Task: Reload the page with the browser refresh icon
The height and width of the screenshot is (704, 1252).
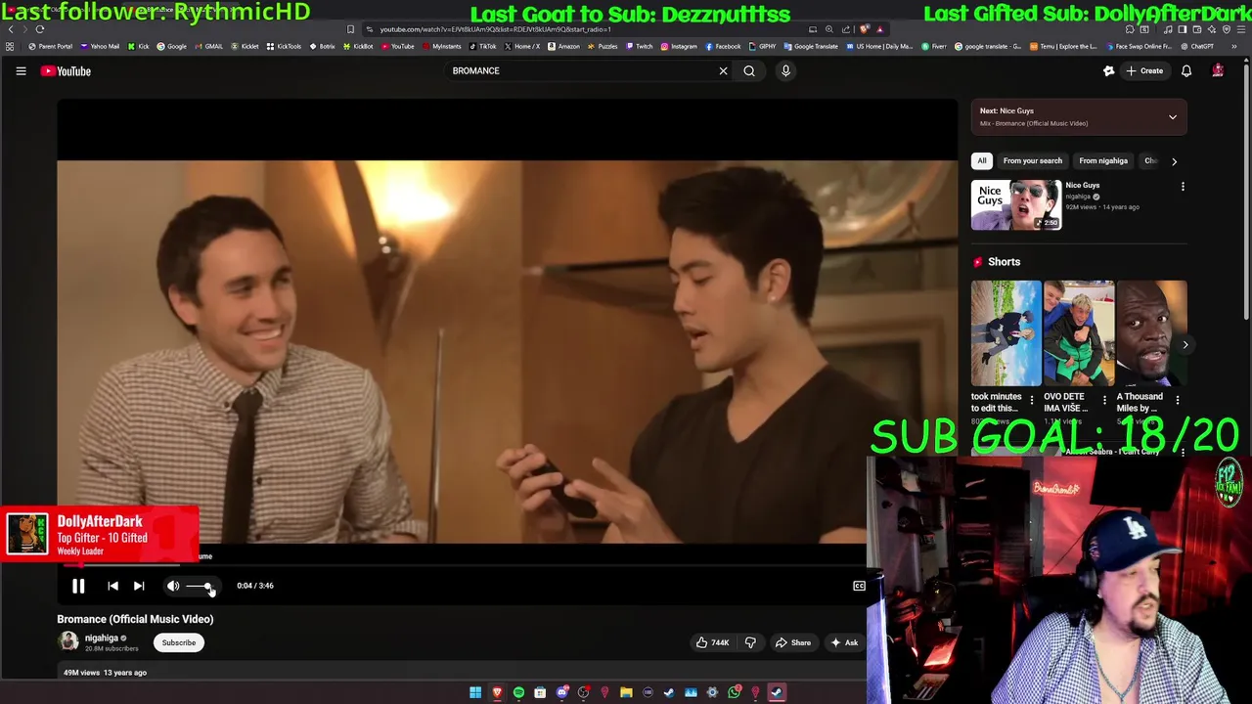Action: (40, 29)
